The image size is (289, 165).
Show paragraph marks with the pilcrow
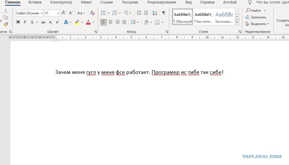click(164, 13)
